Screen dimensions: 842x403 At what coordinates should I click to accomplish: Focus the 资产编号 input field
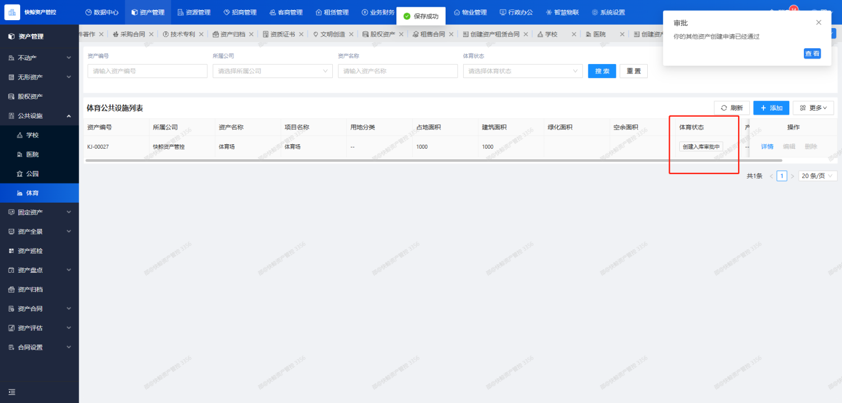pyautogui.click(x=148, y=71)
